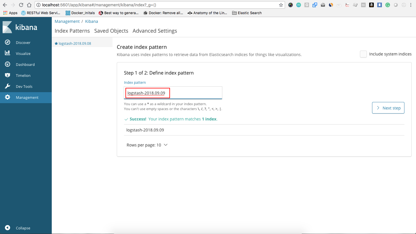Screen dimensions: 416x234
Task: Open envelope checkmark extension icon
Action: pos(323,5)
